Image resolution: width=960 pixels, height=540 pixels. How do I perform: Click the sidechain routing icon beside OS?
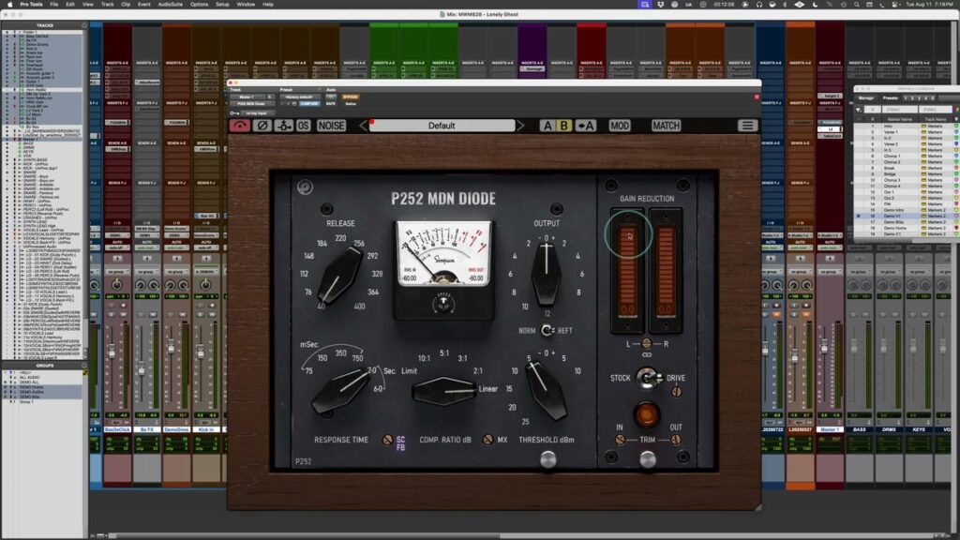click(x=283, y=126)
